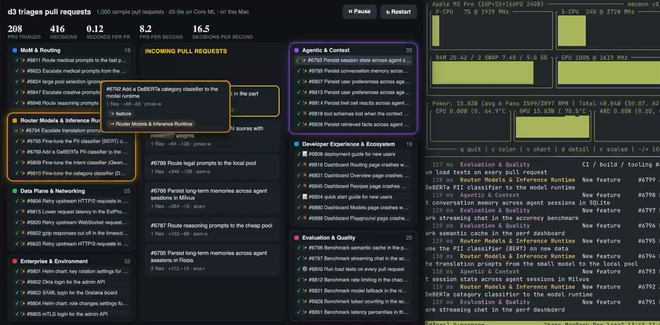Click the bug icon on PR #6822
The width and height of the screenshot is (660, 325).
23,233
